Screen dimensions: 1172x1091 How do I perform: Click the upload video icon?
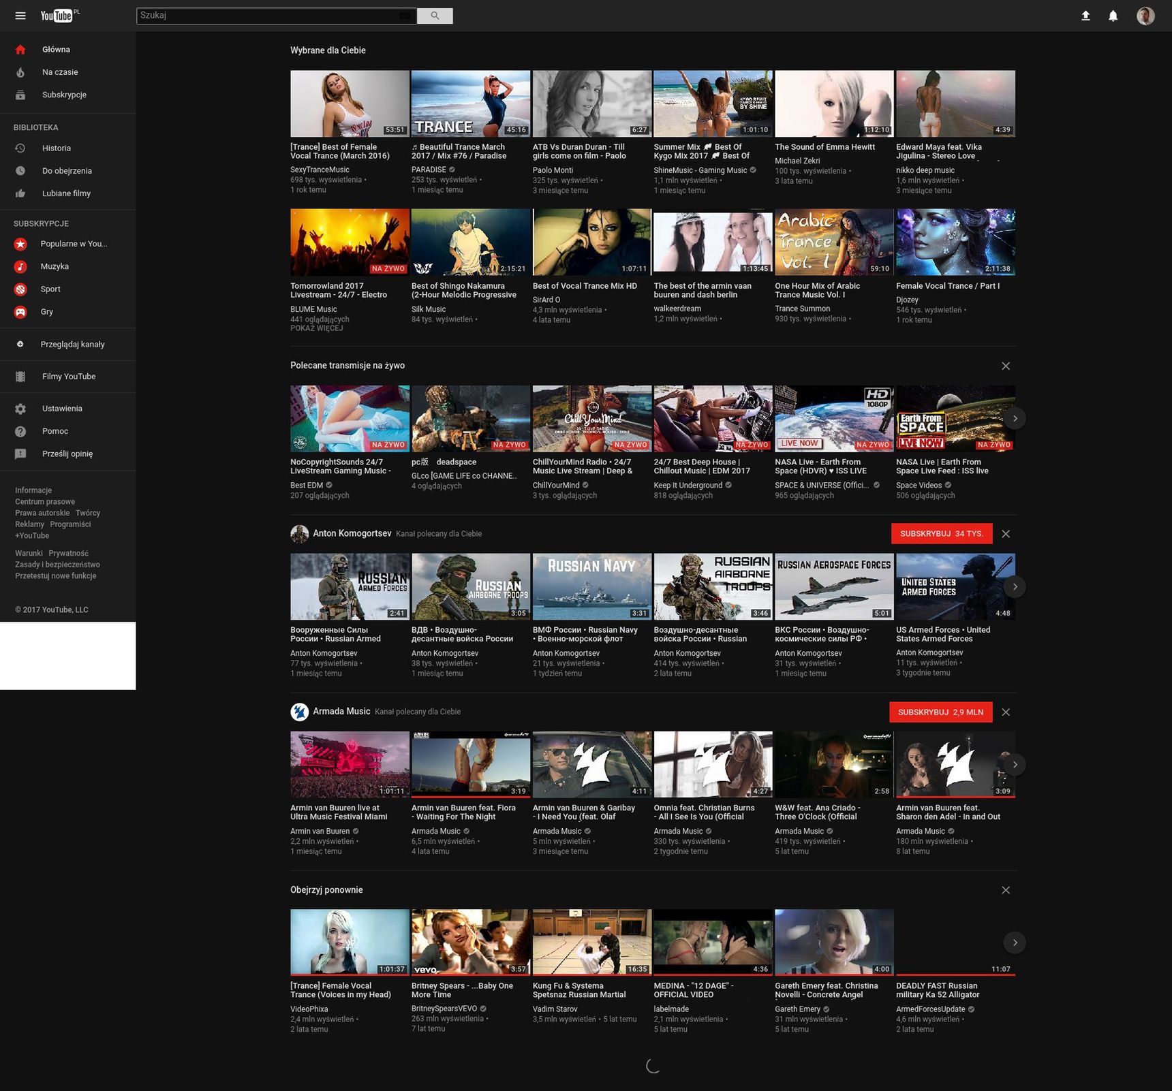1085,16
